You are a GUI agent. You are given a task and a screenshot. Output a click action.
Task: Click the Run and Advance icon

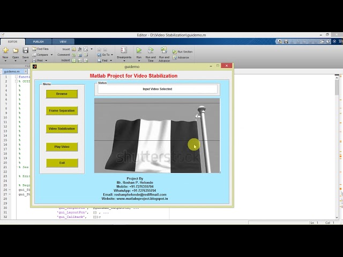click(164, 50)
